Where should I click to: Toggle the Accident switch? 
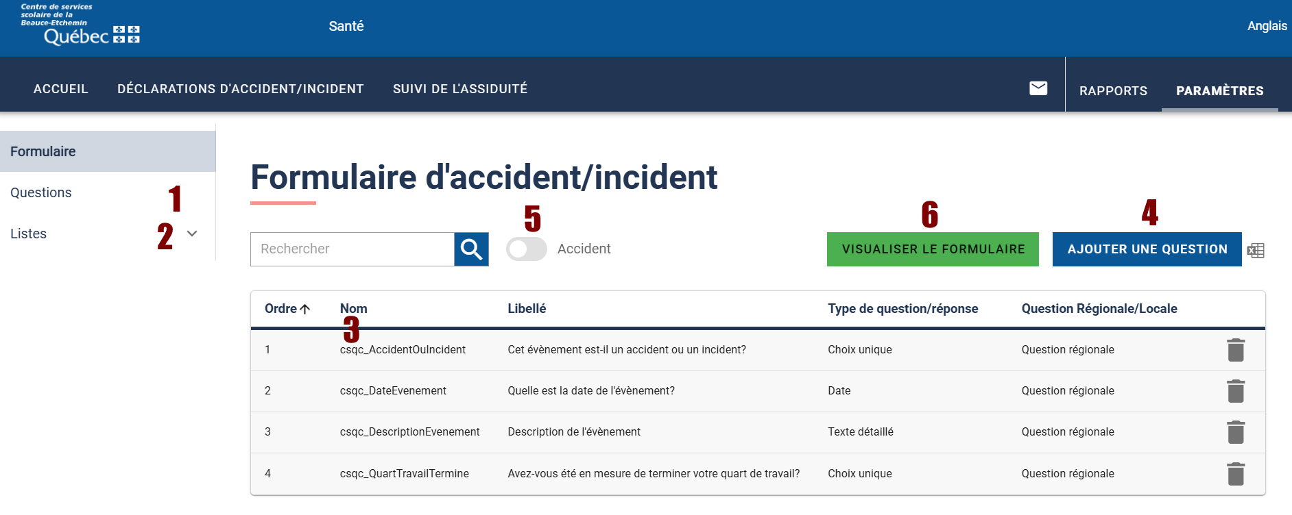(527, 249)
